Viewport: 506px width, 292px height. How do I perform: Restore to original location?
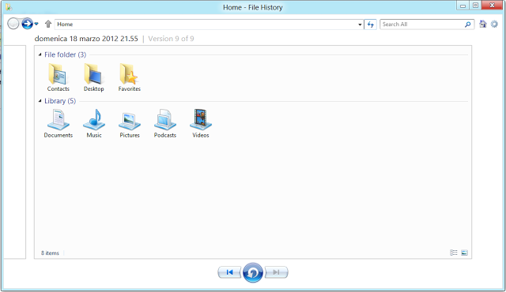pyautogui.click(x=253, y=273)
